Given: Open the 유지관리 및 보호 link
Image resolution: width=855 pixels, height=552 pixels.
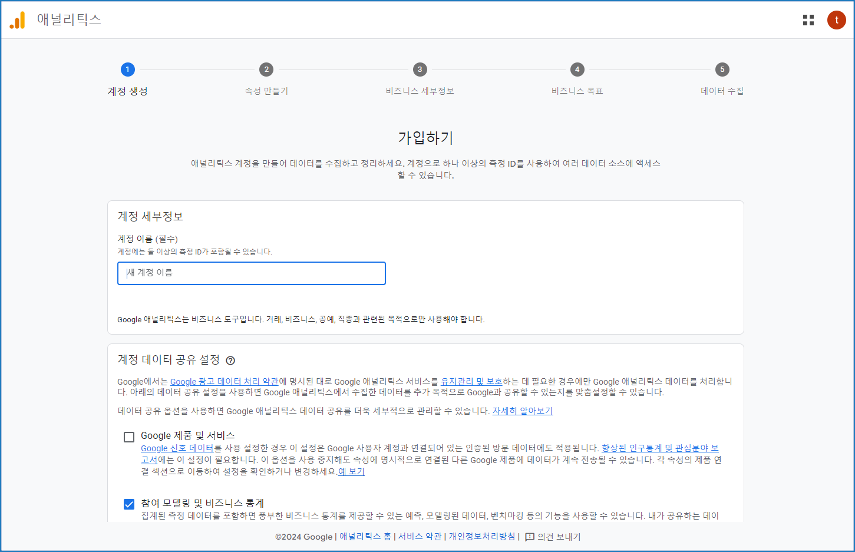Looking at the screenshot, I should tap(471, 382).
